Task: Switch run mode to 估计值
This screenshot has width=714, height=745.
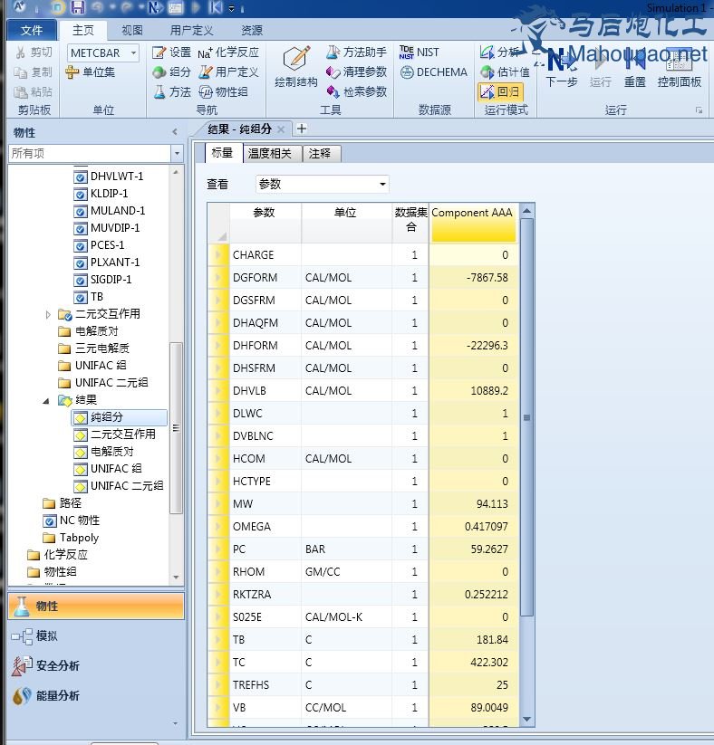Action: (505, 72)
